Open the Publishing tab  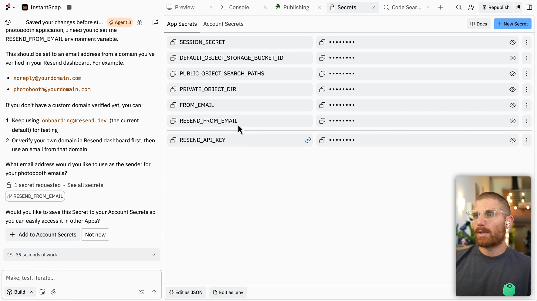click(x=296, y=7)
